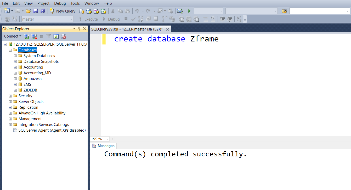Screen dimensions: 351x190
Task: Open the Tools menu
Action: click(75, 3)
